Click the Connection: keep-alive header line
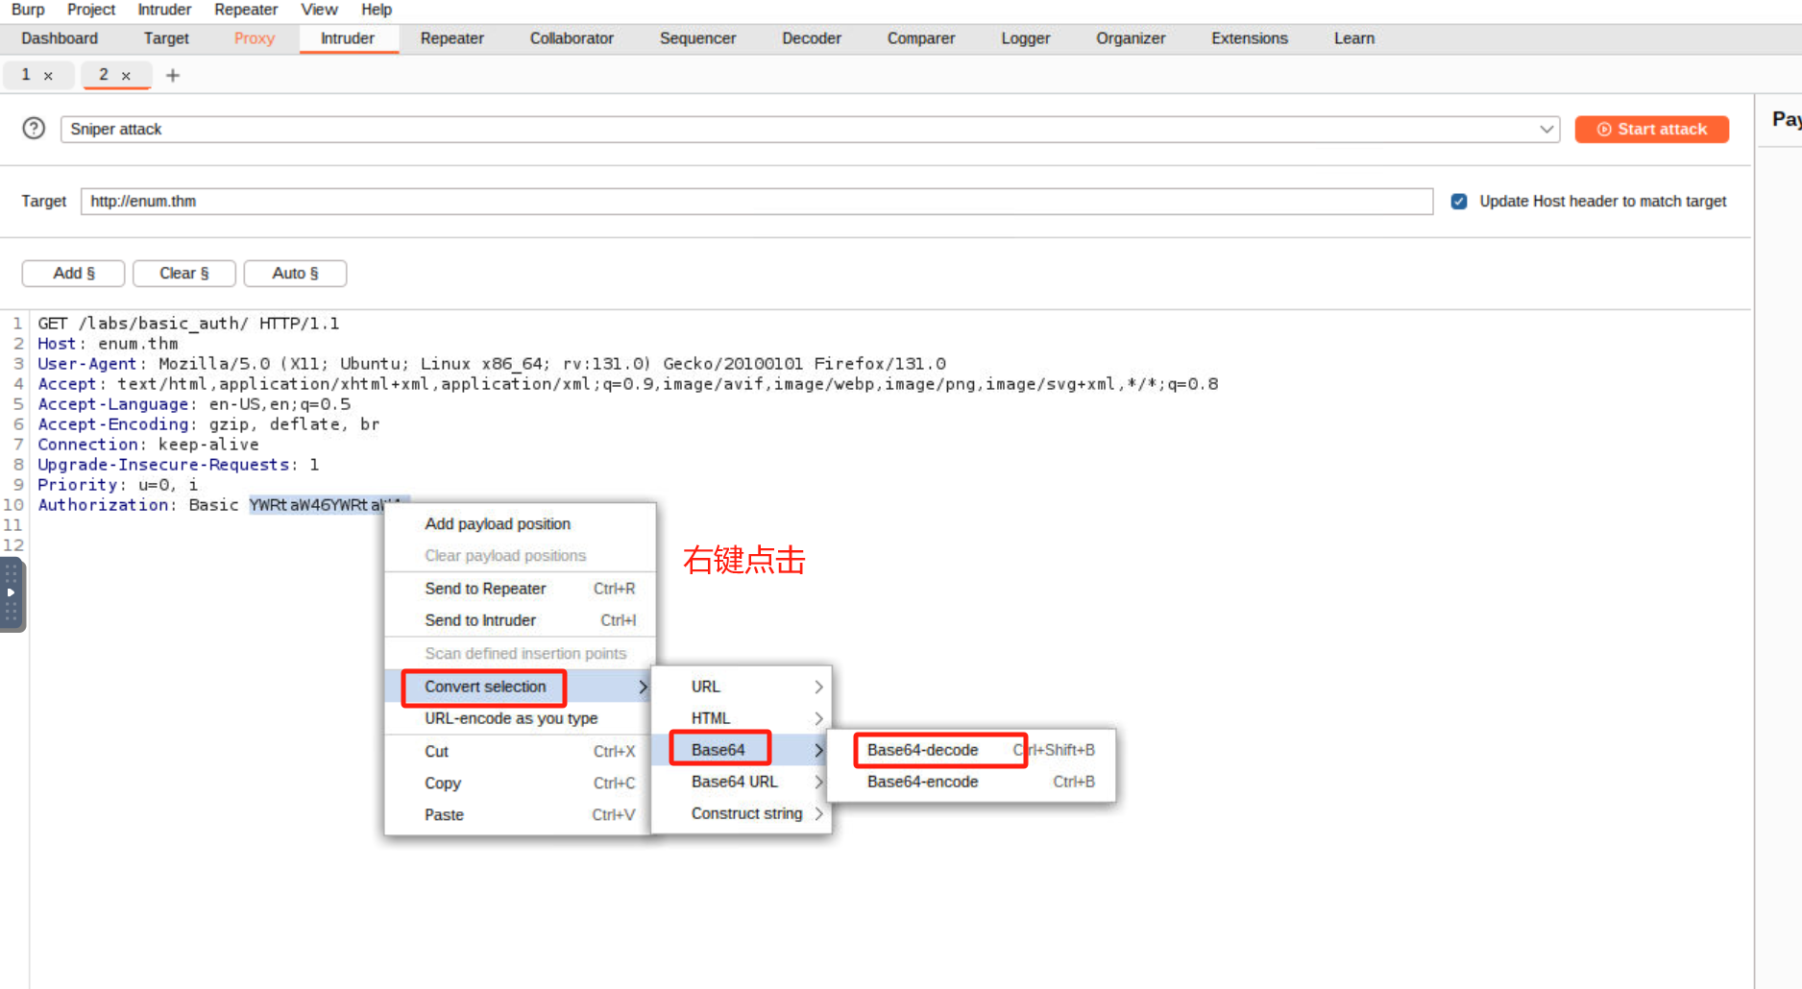Image resolution: width=1802 pixels, height=989 pixels. 148,445
